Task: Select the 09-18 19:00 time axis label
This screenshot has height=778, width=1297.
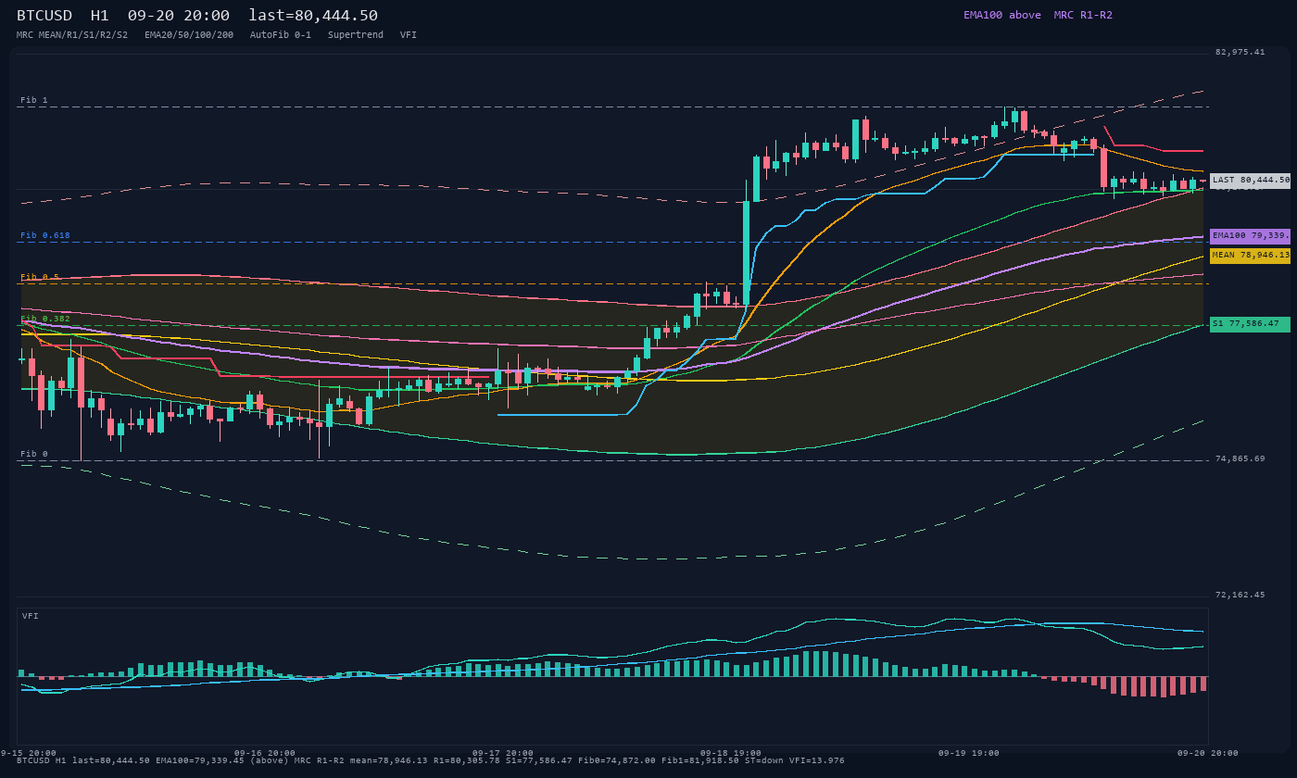Action: [731, 753]
